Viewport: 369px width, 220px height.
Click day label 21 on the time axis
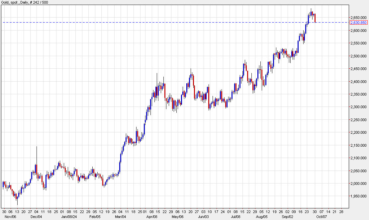pyautogui.click(x=334, y=212)
